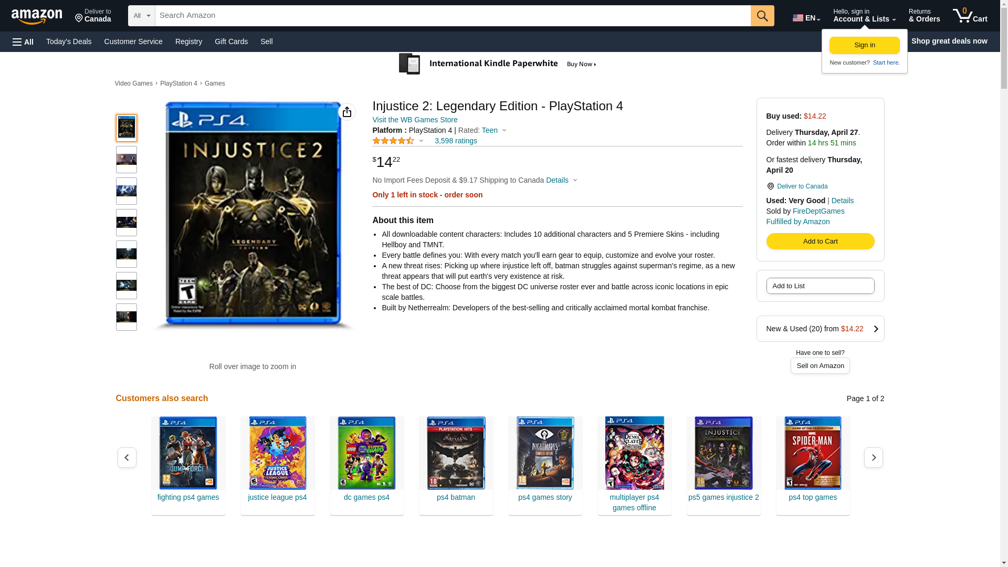This screenshot has width=1008, height=567.
Task: Click the Amazon logo
Action: tap(37, 16)
